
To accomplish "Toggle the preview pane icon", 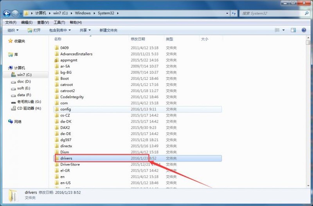I will [x=293, y=30].
